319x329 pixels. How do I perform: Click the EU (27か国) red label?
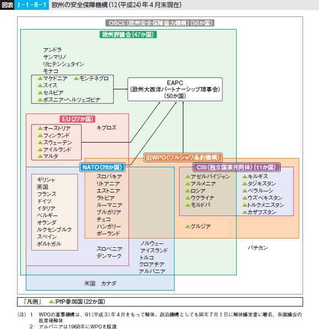tap(77, 119)
